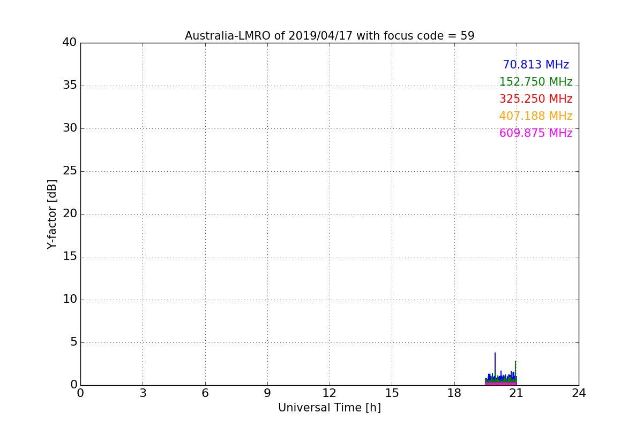Select the Universal Time [h] axis label
Screen dimensions: 643x428
coord(329,408)
